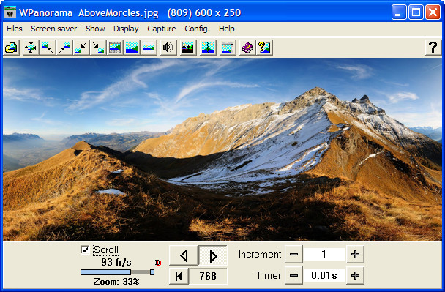Open an image file with the folder icon

click(12, 48)
